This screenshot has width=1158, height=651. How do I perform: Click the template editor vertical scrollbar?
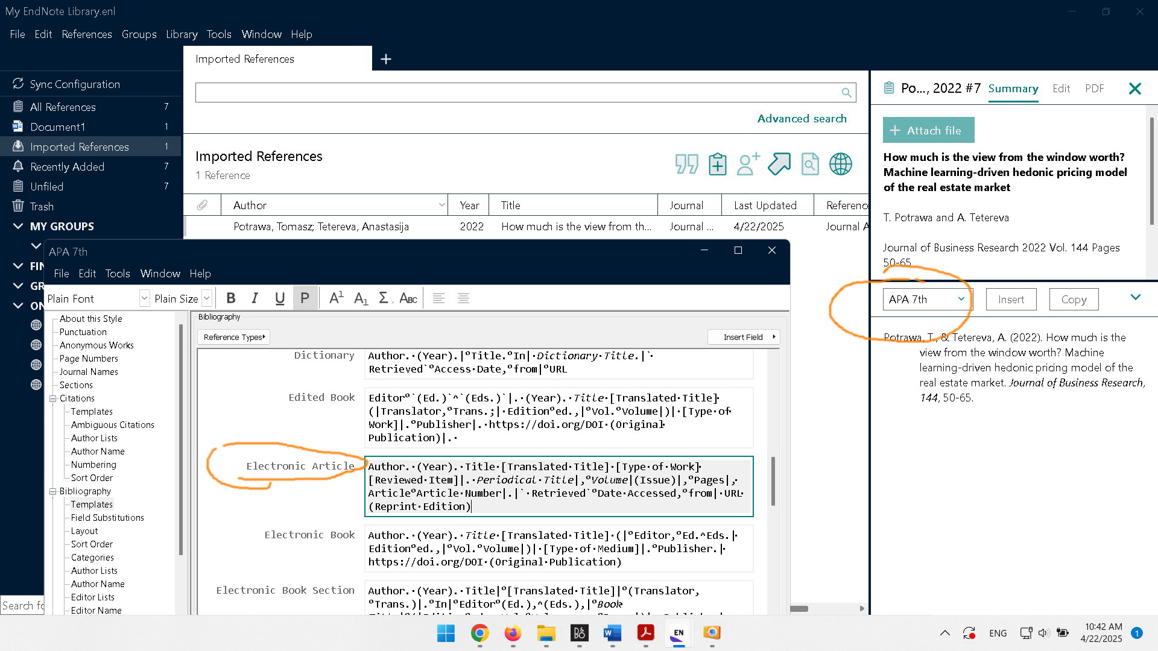tap(773, 481)
